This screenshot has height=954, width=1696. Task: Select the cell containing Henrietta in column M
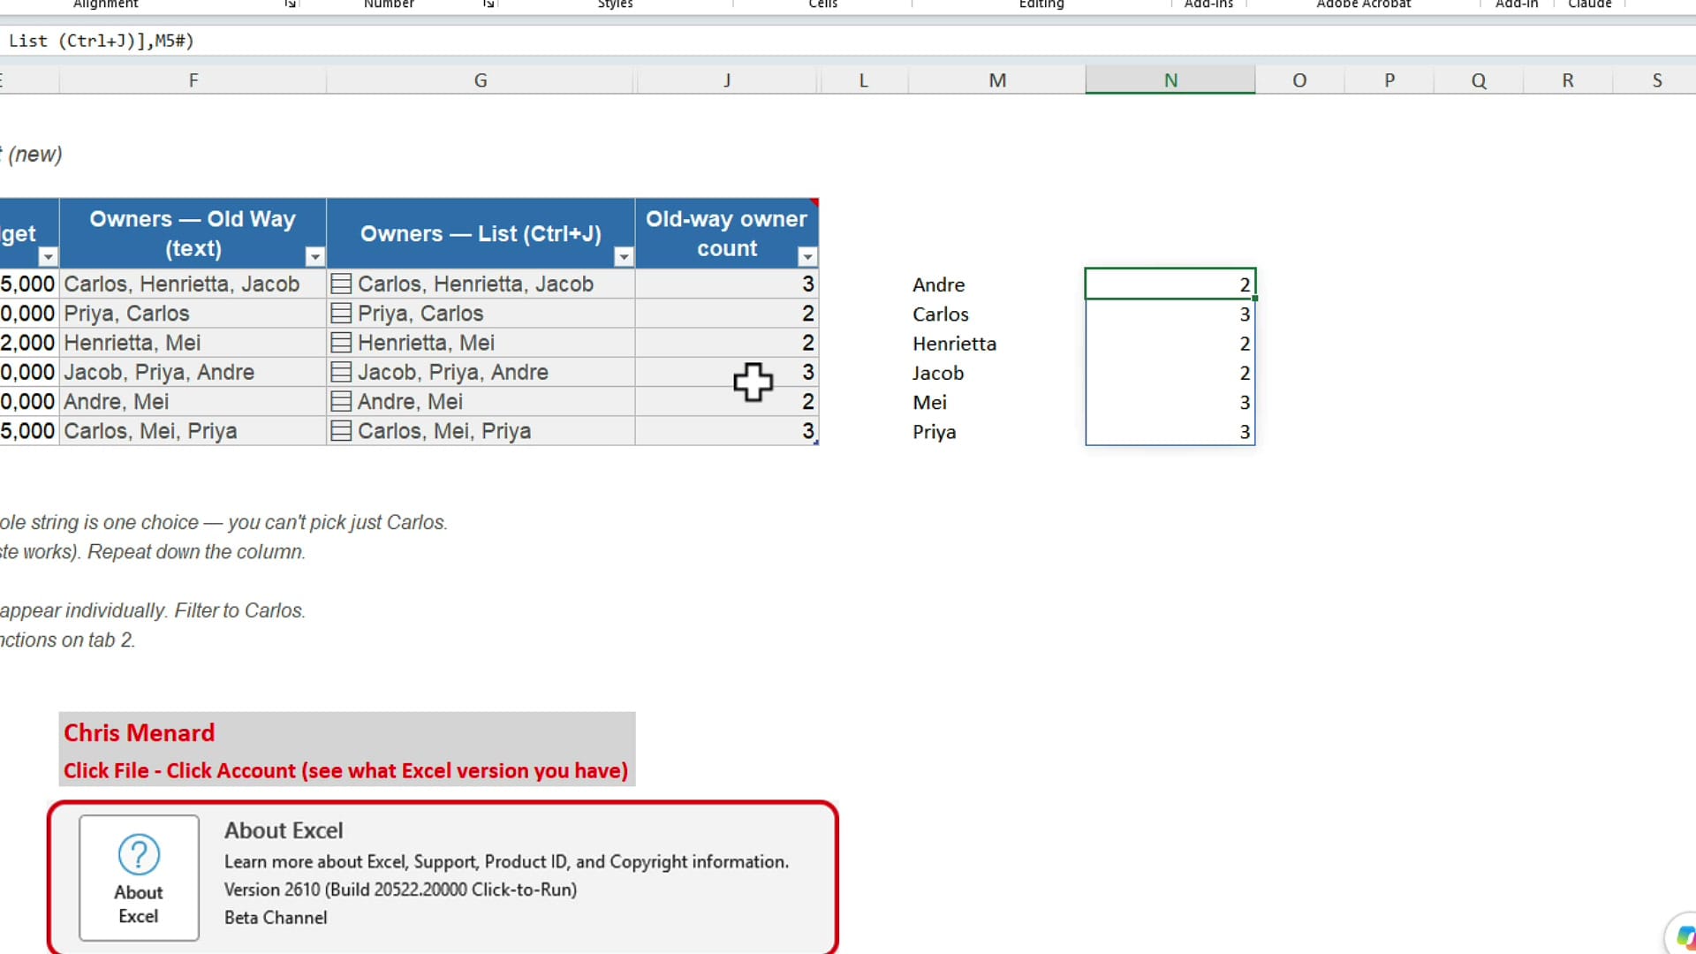pyautogui.click(x=997, y=344)
